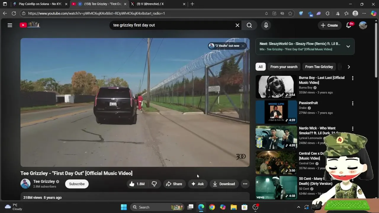Open the tab actions menu icon

coord(5,4)
